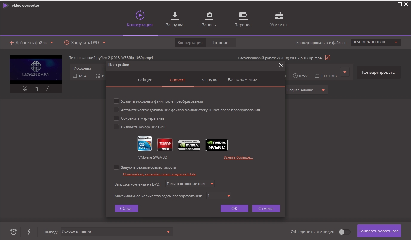The height and width of the screenshot is (240, 411).
Task: Click the alarm clock scheduler icon
Action: pyautogui.click(x=14, y=232)
